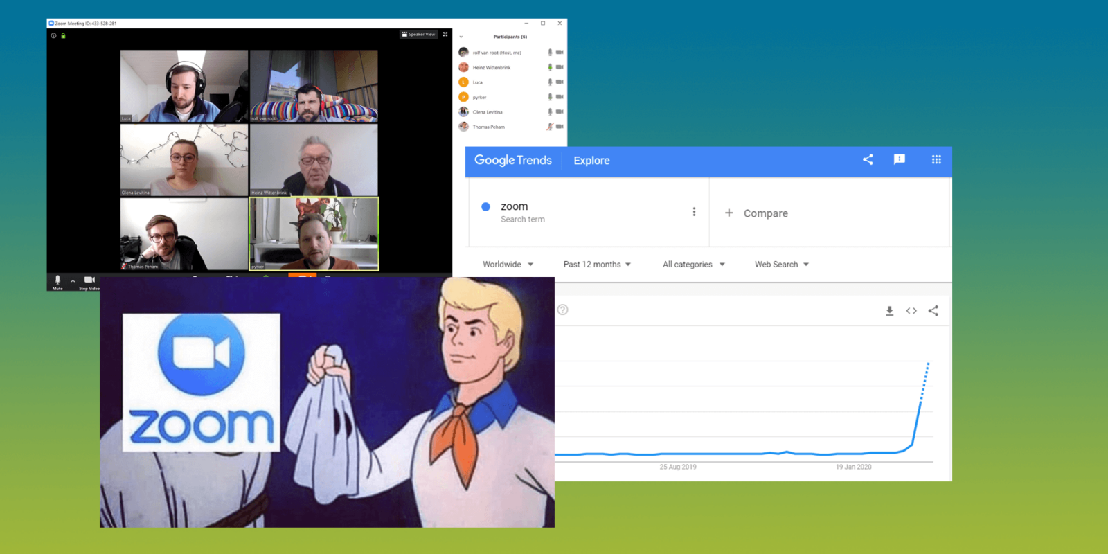Viewport: 1108px width, 554px height.
Task: Click the plus icon next to Compare
Action: 729,213
